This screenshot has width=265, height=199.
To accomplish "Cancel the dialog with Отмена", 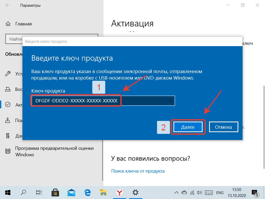I will pyautogui.click(x=223, y=127).
